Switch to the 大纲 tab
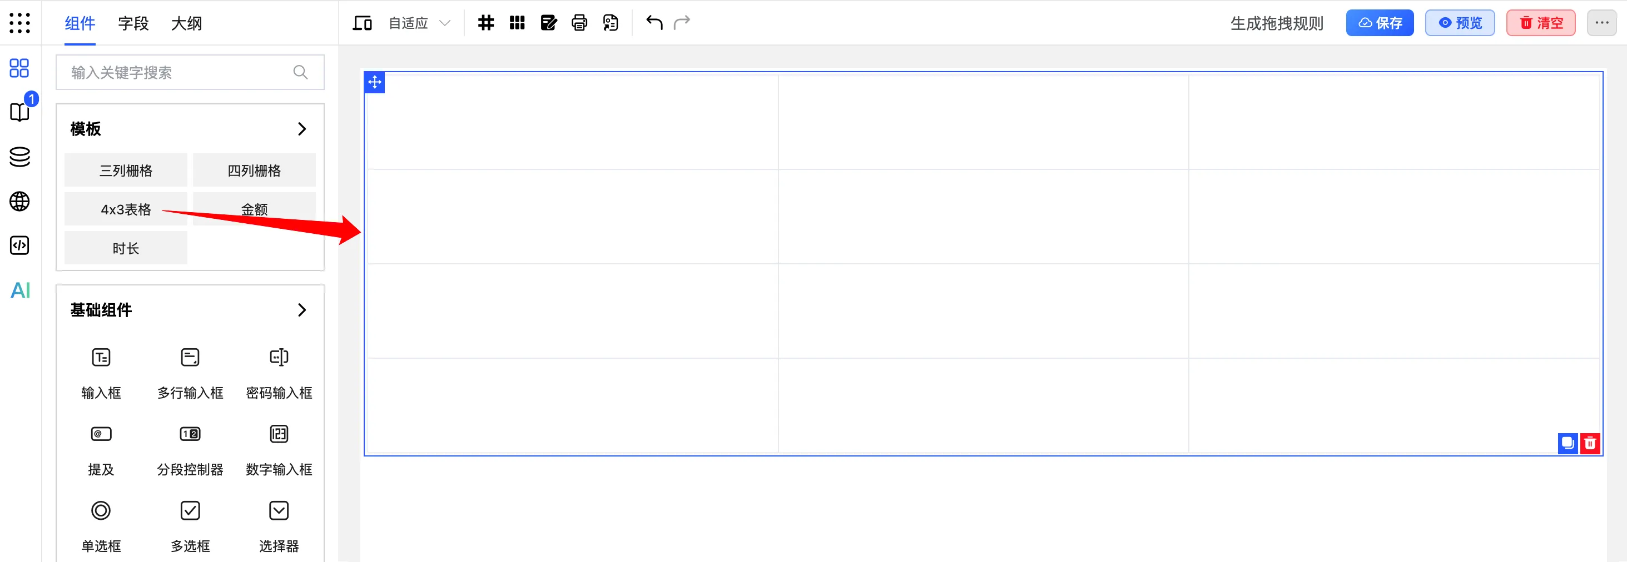Image resolution: width=1627 pixels, height=562 pixels. point(186,23)
